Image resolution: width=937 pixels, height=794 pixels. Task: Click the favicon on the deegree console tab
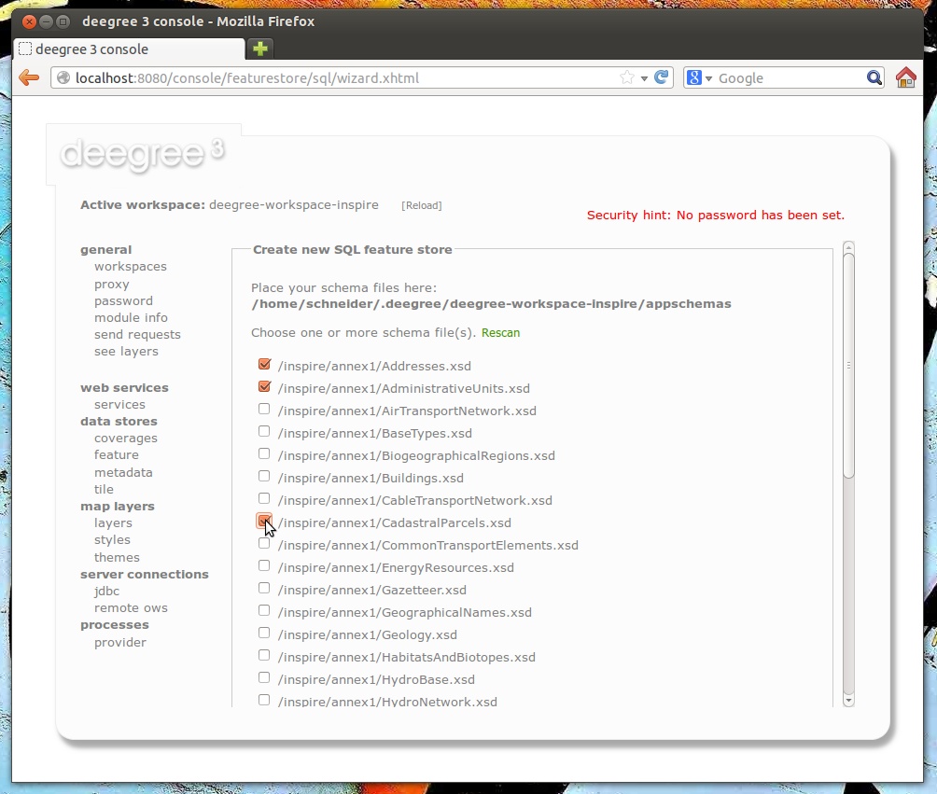pyautogui.click(x=26, y=49)
